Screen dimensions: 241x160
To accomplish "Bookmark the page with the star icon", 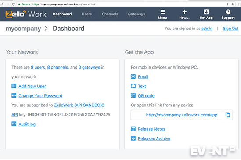I will tap(233, 4).
